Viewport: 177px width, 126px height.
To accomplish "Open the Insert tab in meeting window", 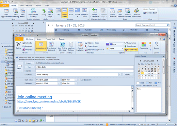I will [x=39, y=39].
